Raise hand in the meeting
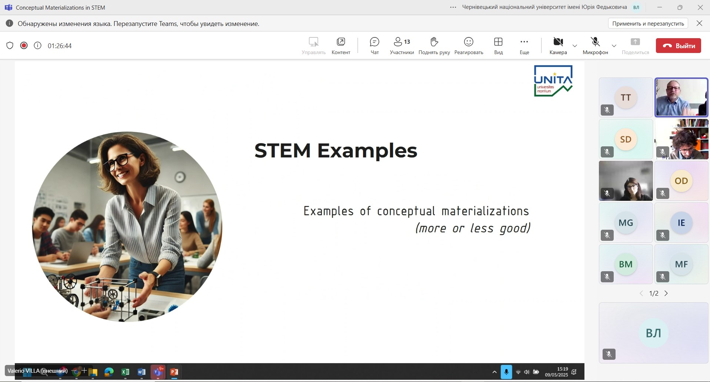Screen dimensions: 710x382 (x=434, y=46)
